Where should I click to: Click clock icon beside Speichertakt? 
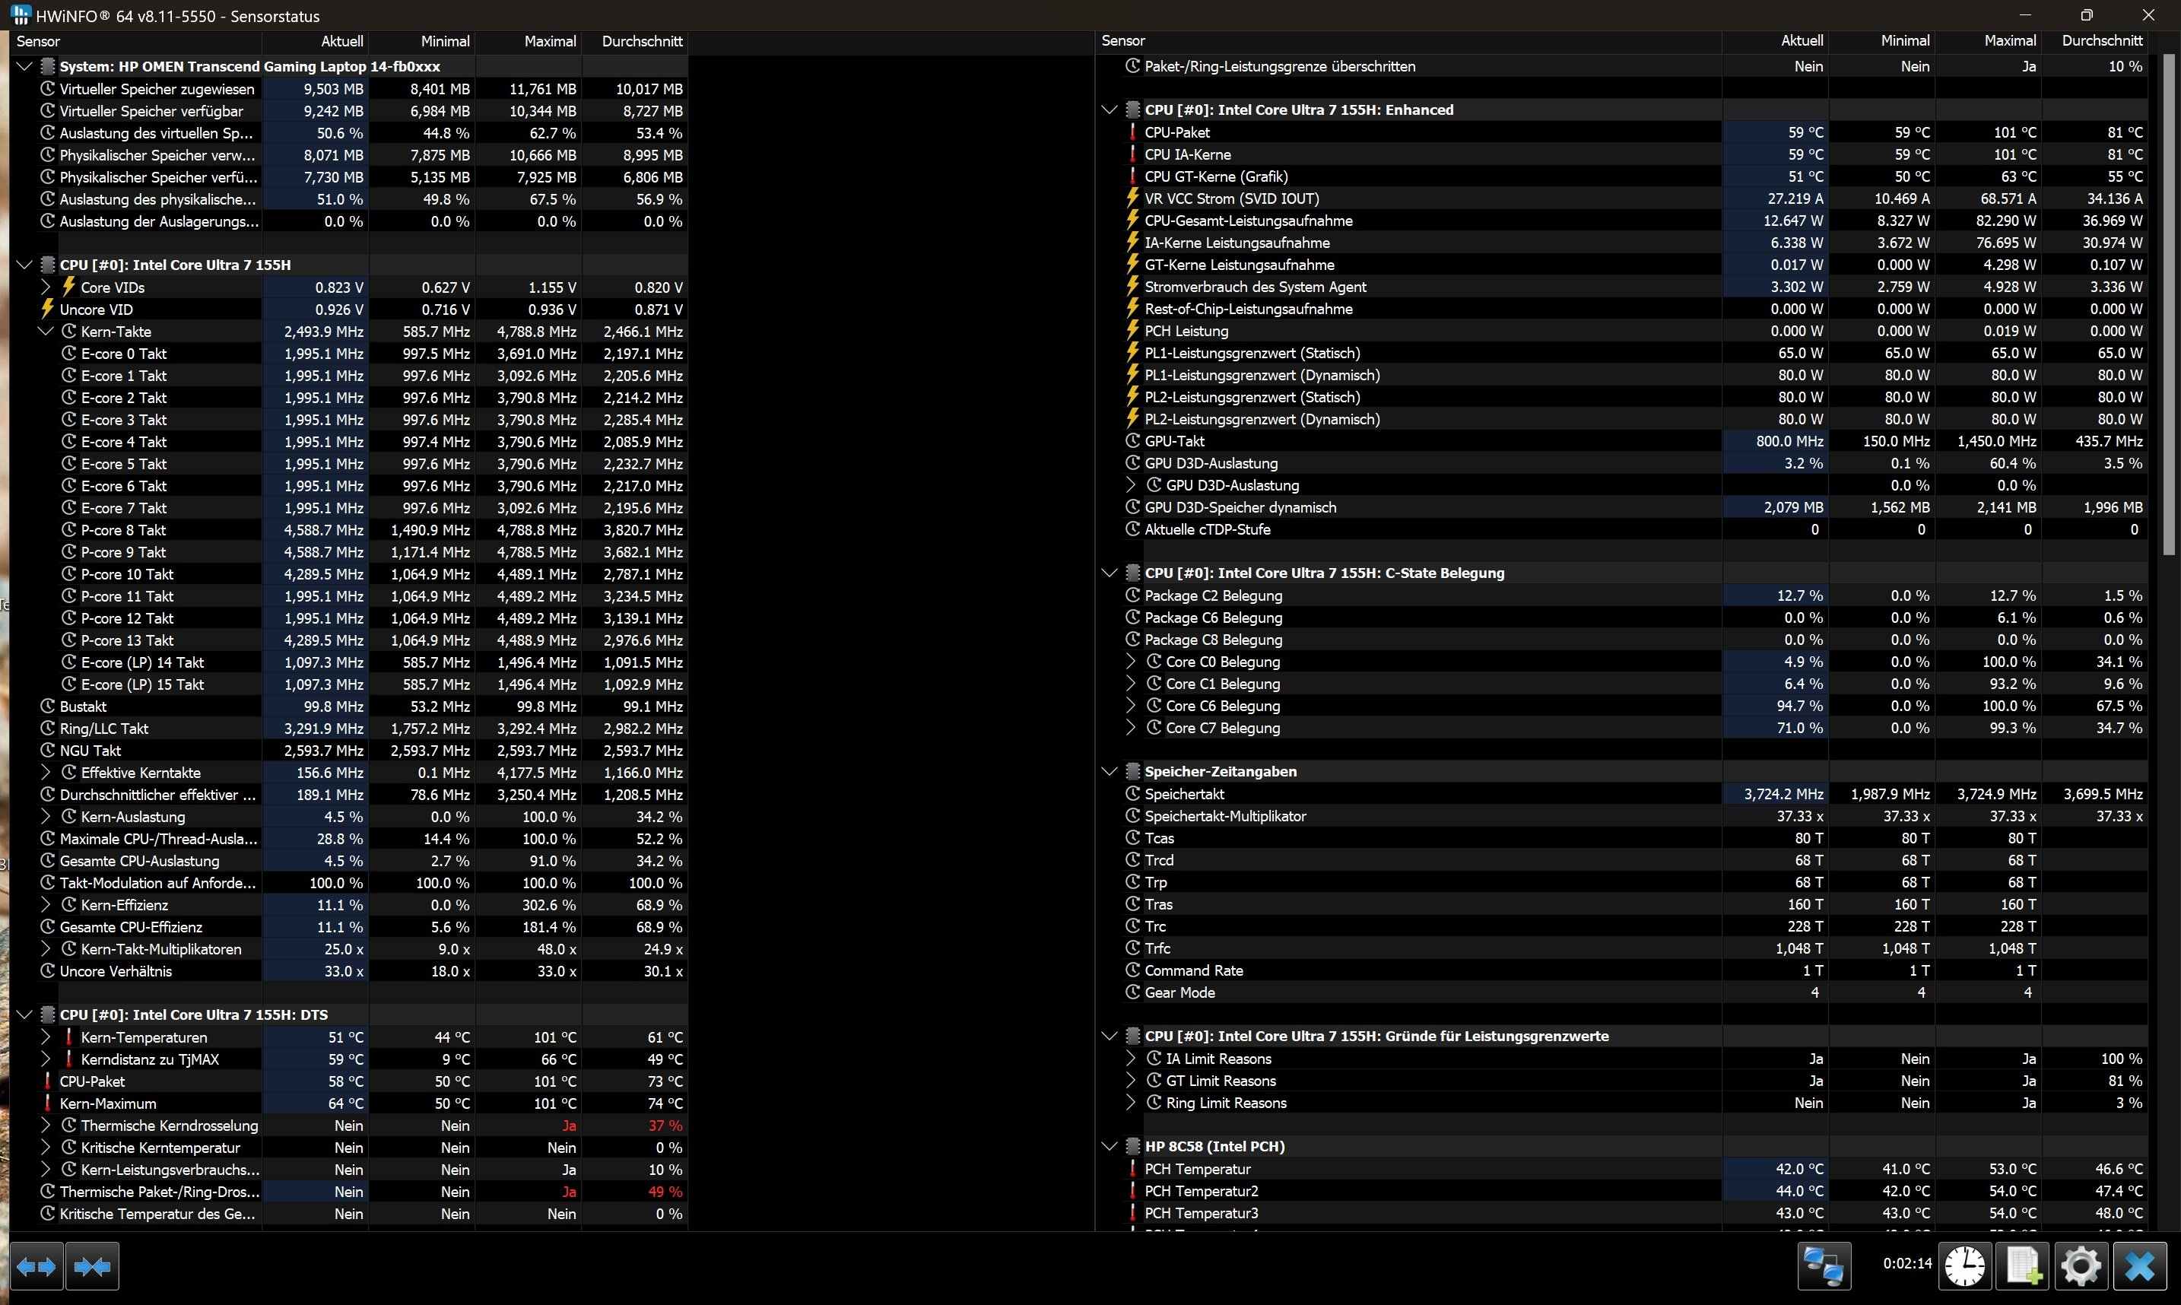pyautogui.click(x=1132, y=793)
